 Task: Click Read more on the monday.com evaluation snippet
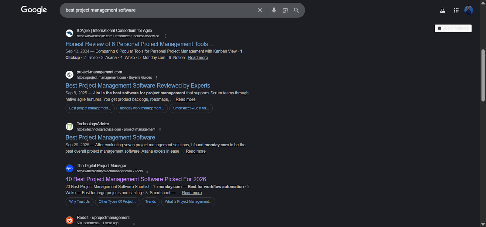pos(196,151)
